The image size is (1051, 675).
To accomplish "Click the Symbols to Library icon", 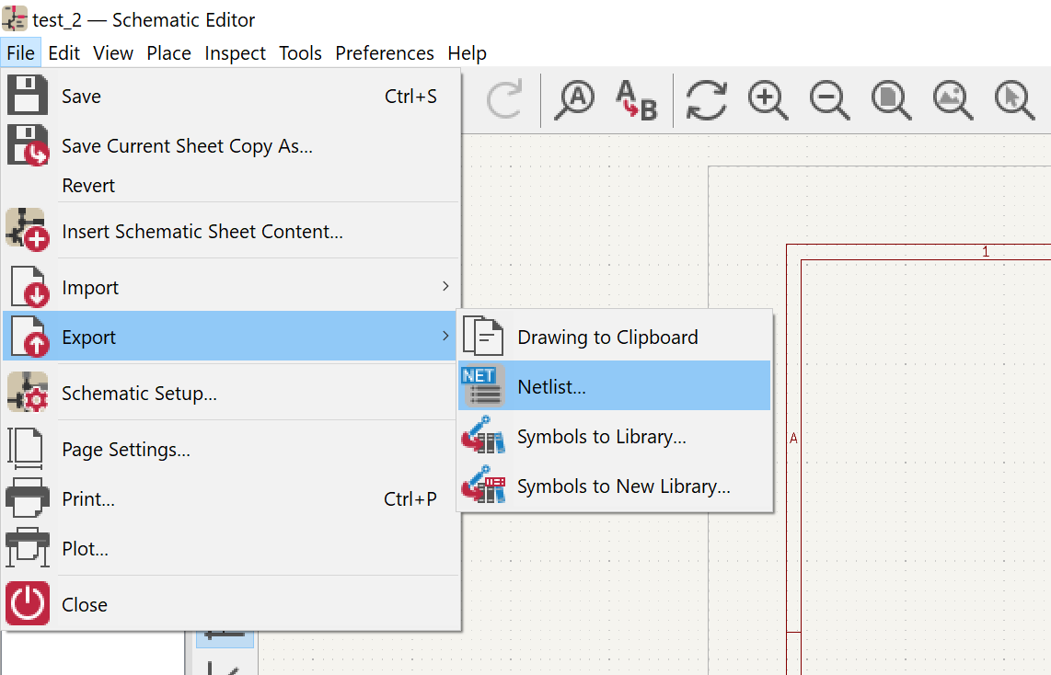I will coord(482,435).
